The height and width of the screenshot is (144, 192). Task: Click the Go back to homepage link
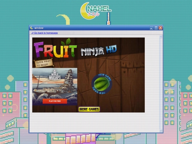(44, 33)
